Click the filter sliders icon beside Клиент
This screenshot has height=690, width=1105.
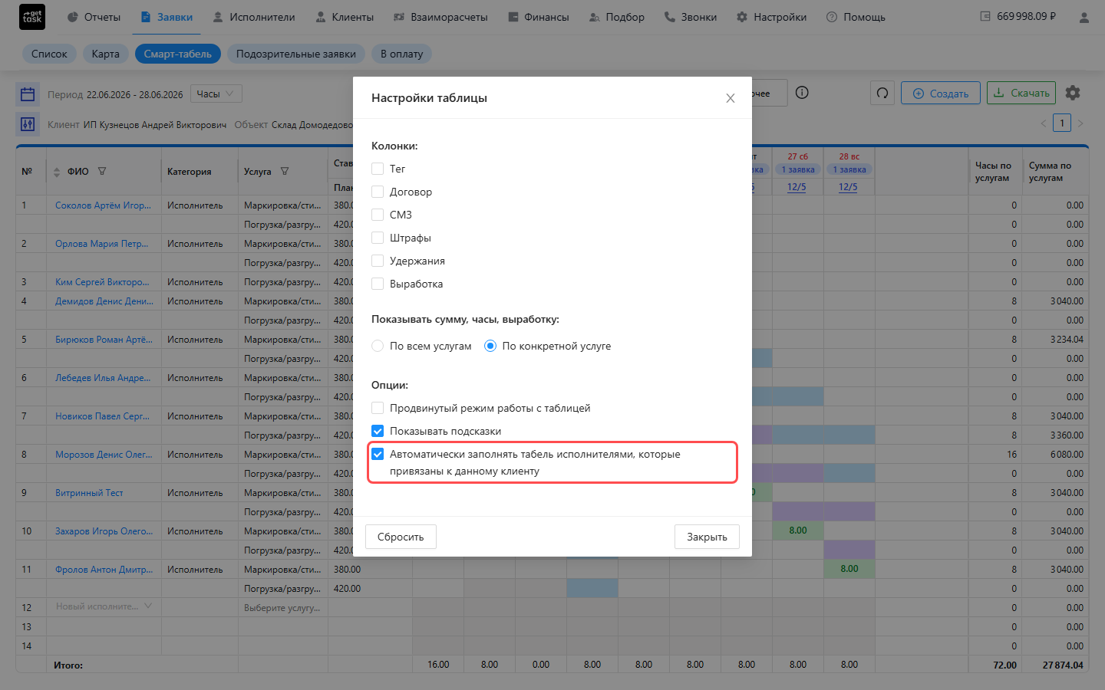28,124
